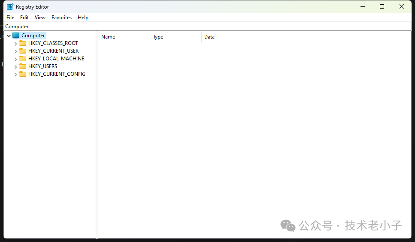Open the Edit menu
Image resolution: width=415 pixels, height=242 pixels.
pyautogui.click(x=24, y=18)
